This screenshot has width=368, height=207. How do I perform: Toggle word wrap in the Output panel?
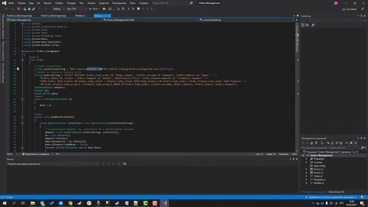[124, 164]
